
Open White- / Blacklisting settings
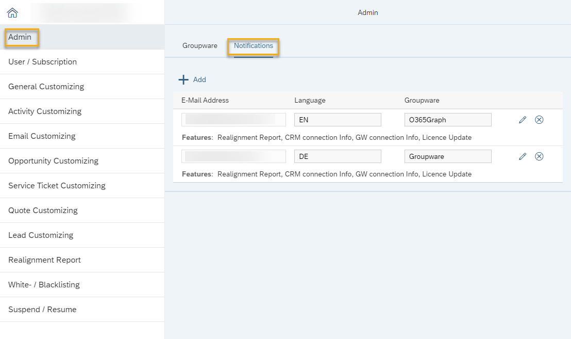click(44, 285)
